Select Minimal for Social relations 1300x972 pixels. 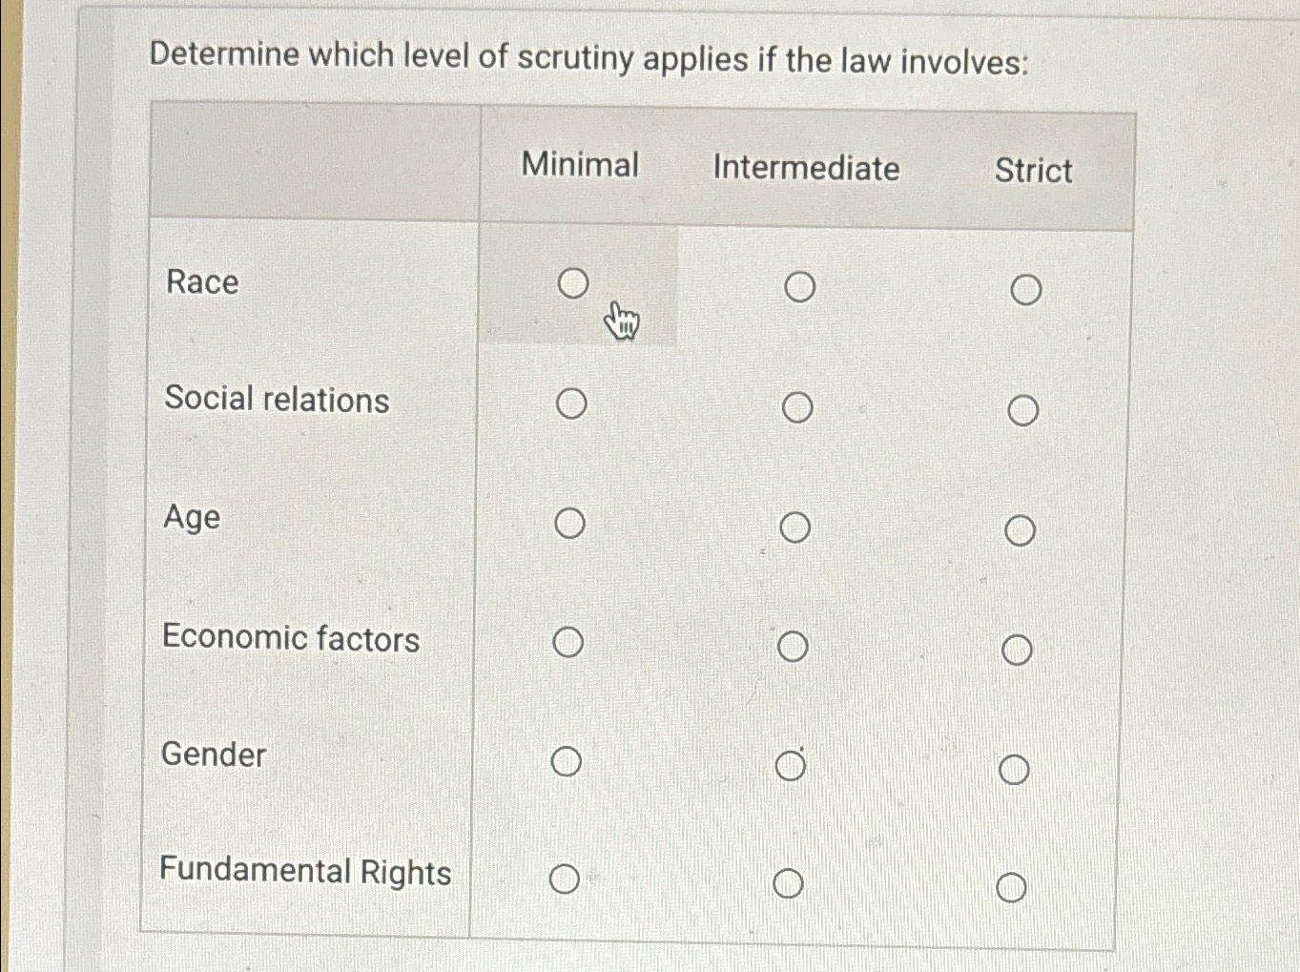pyautogui.click(x=570, y=403)
